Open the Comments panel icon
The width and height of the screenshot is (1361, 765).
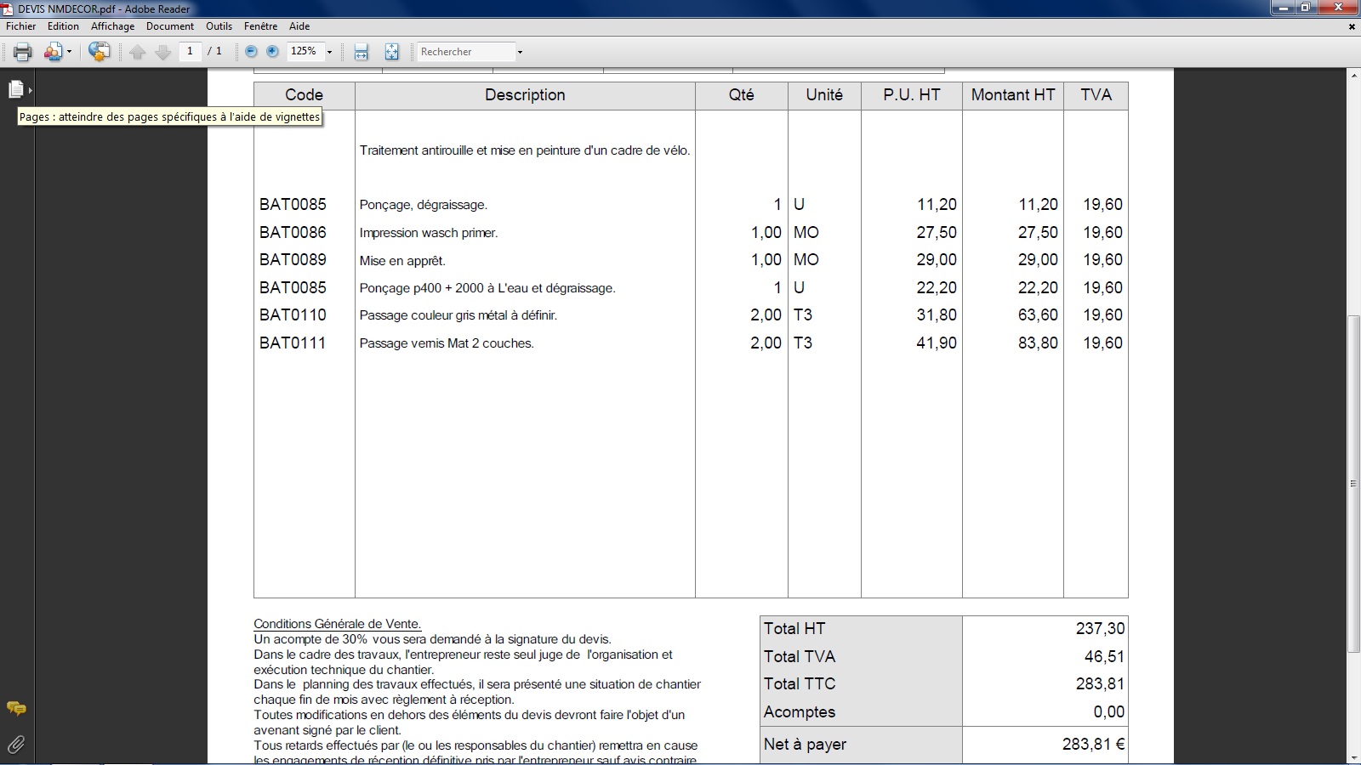pyautogui.click(x=16, y=708)
